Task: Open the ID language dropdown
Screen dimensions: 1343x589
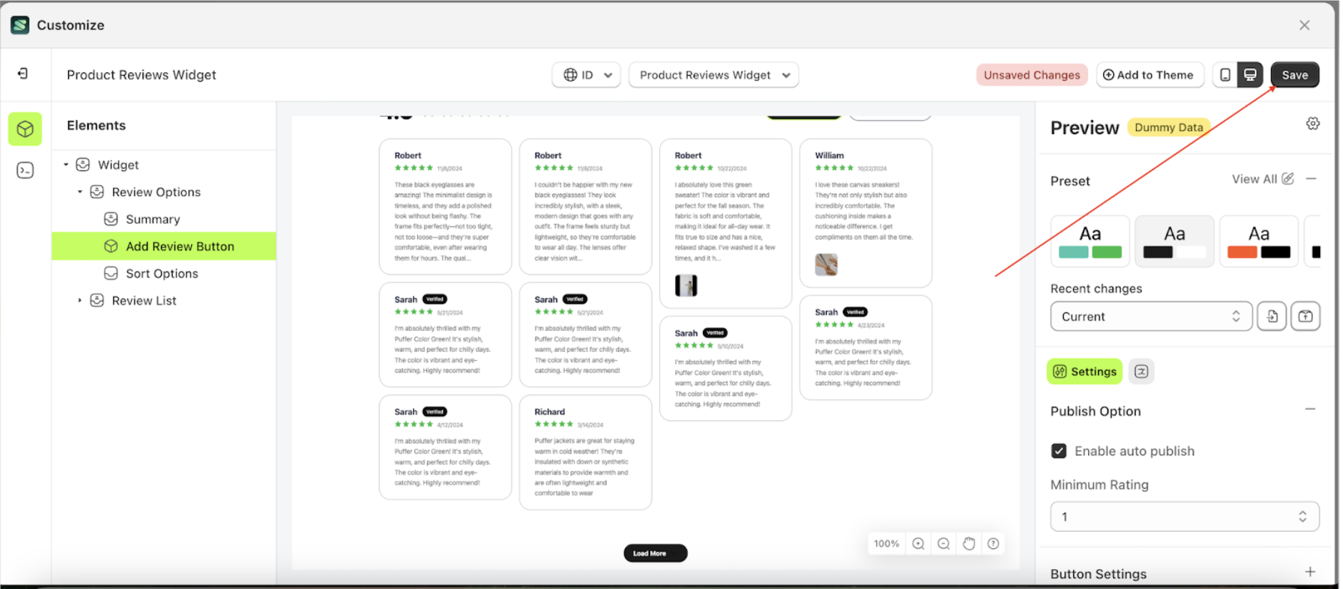Action: (586, 75)
